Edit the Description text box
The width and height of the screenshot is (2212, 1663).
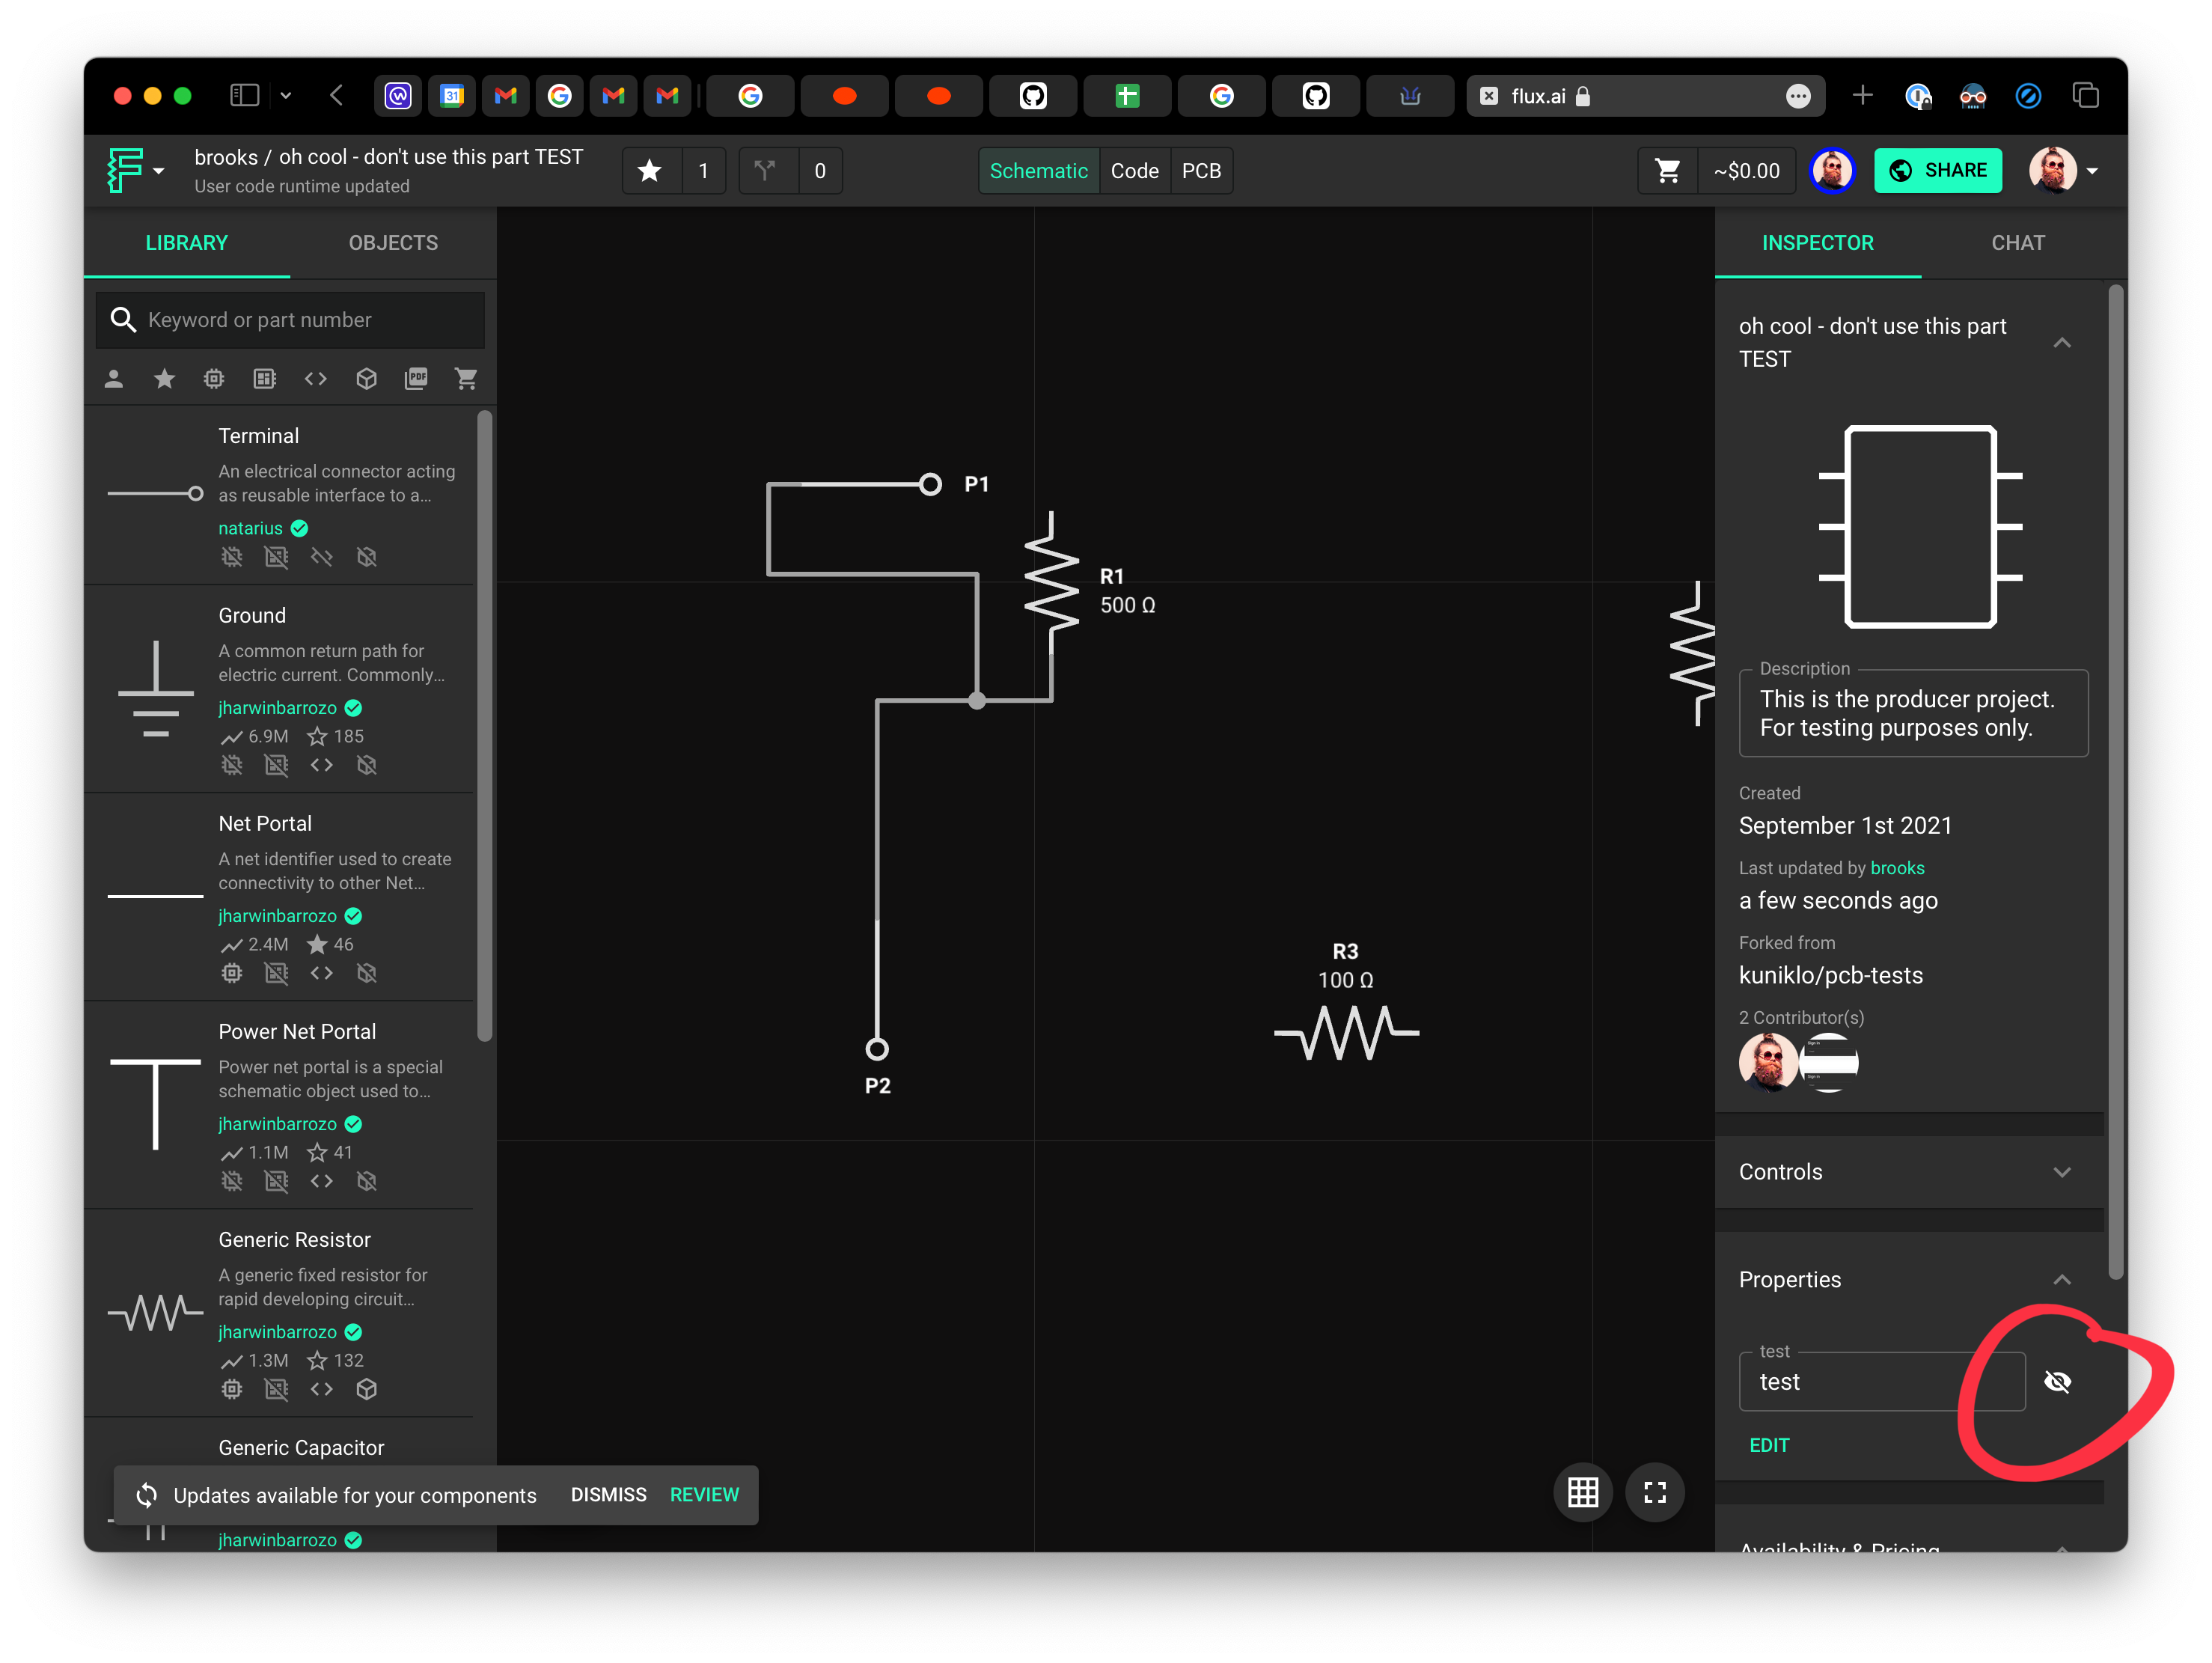click(1913, 713)
